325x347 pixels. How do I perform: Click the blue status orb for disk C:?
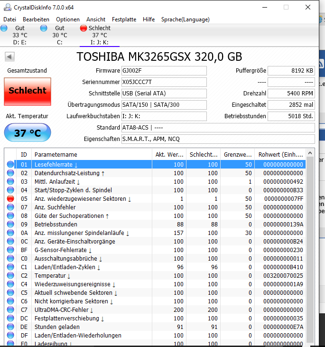click(44, 28)
